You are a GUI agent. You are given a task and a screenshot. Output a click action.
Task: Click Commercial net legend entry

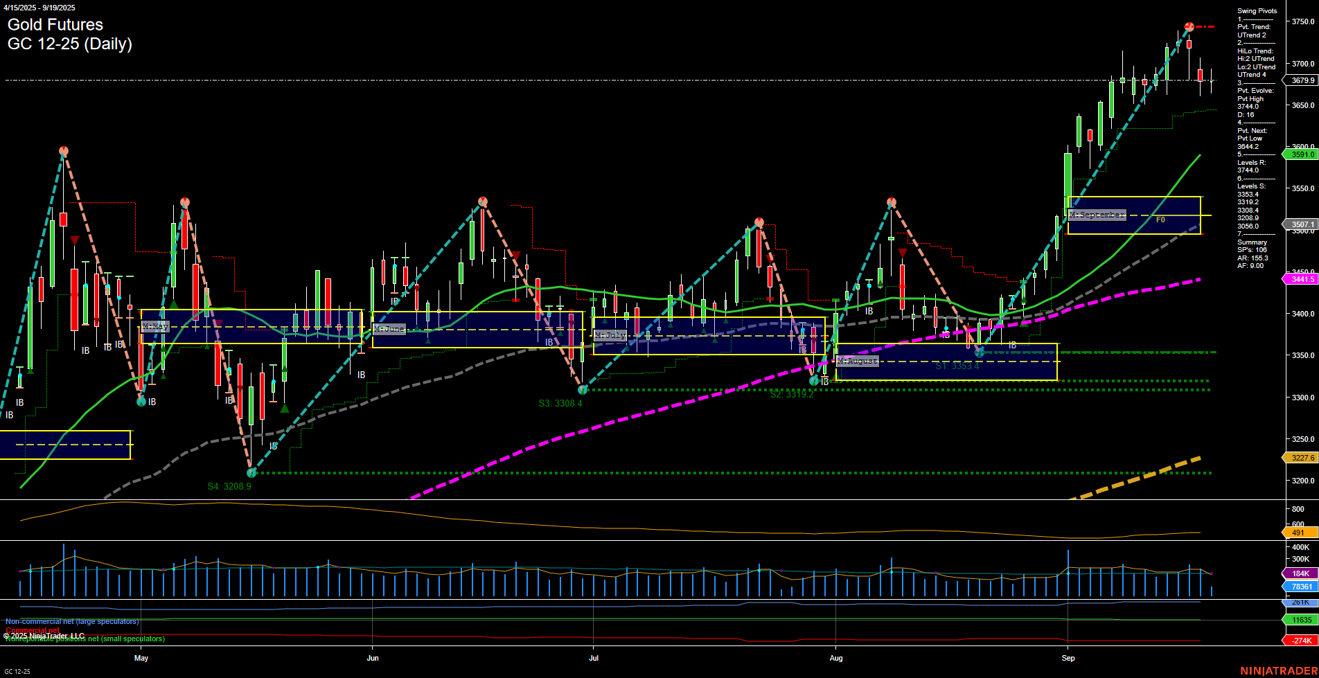pyautogui.click(x=33, y=630)
